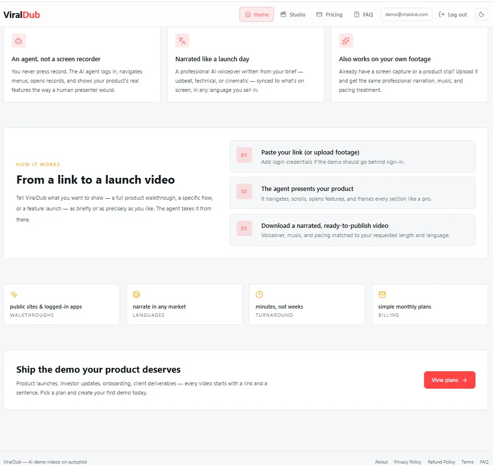The image size is (493, 465).
Task: Open the Terms footer link
Action: [467, 462]
